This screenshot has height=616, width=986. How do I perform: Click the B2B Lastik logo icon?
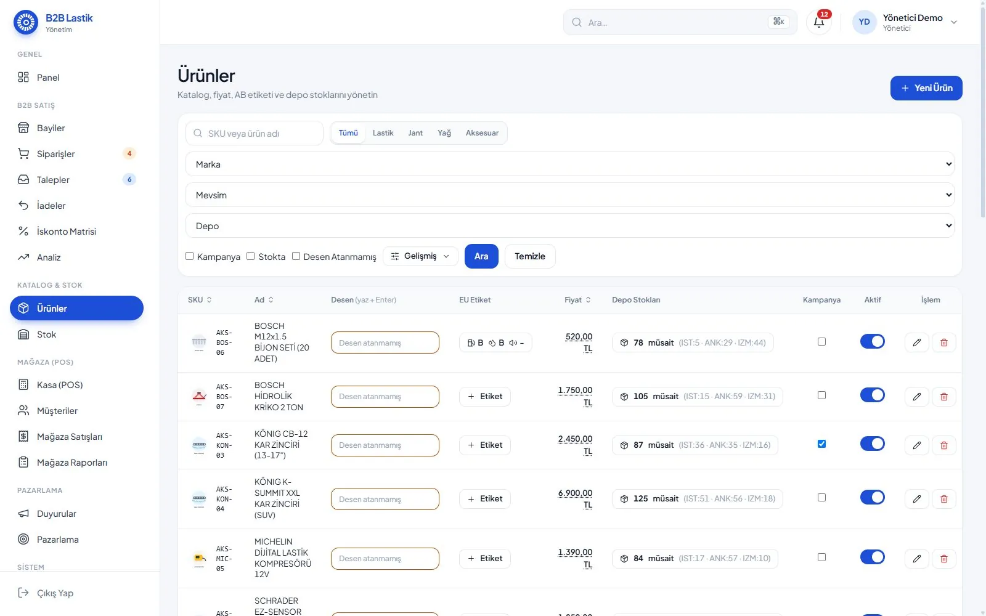[26, 23]
